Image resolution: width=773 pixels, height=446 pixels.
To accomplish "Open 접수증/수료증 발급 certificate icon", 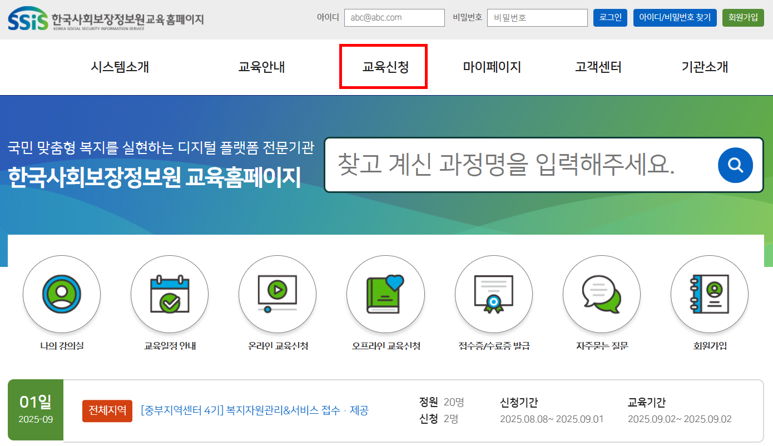I will pyautogui.click(x=494, y=294).
